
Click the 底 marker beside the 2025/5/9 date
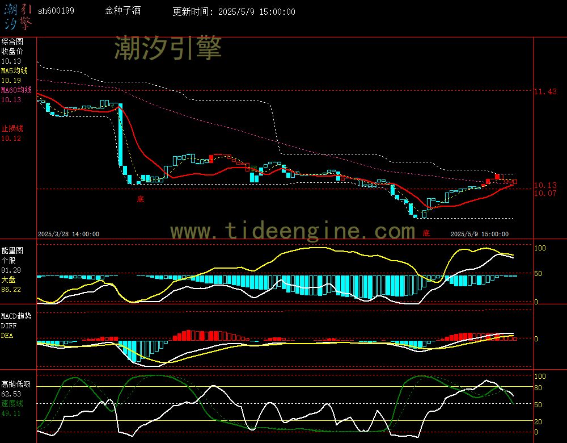pos(426,233)
